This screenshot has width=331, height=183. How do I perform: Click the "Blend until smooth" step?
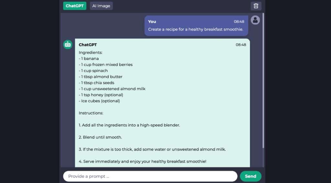tap(100, 137)
